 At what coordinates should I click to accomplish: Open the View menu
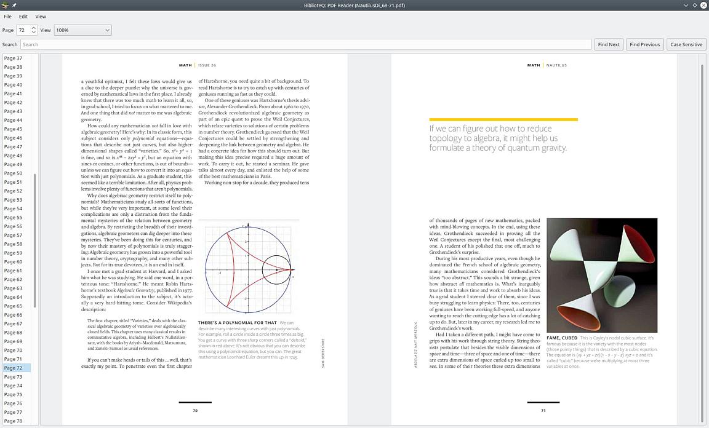tap(41, 16)
